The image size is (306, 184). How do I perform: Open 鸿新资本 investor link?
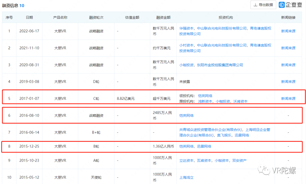coord(205,101)
